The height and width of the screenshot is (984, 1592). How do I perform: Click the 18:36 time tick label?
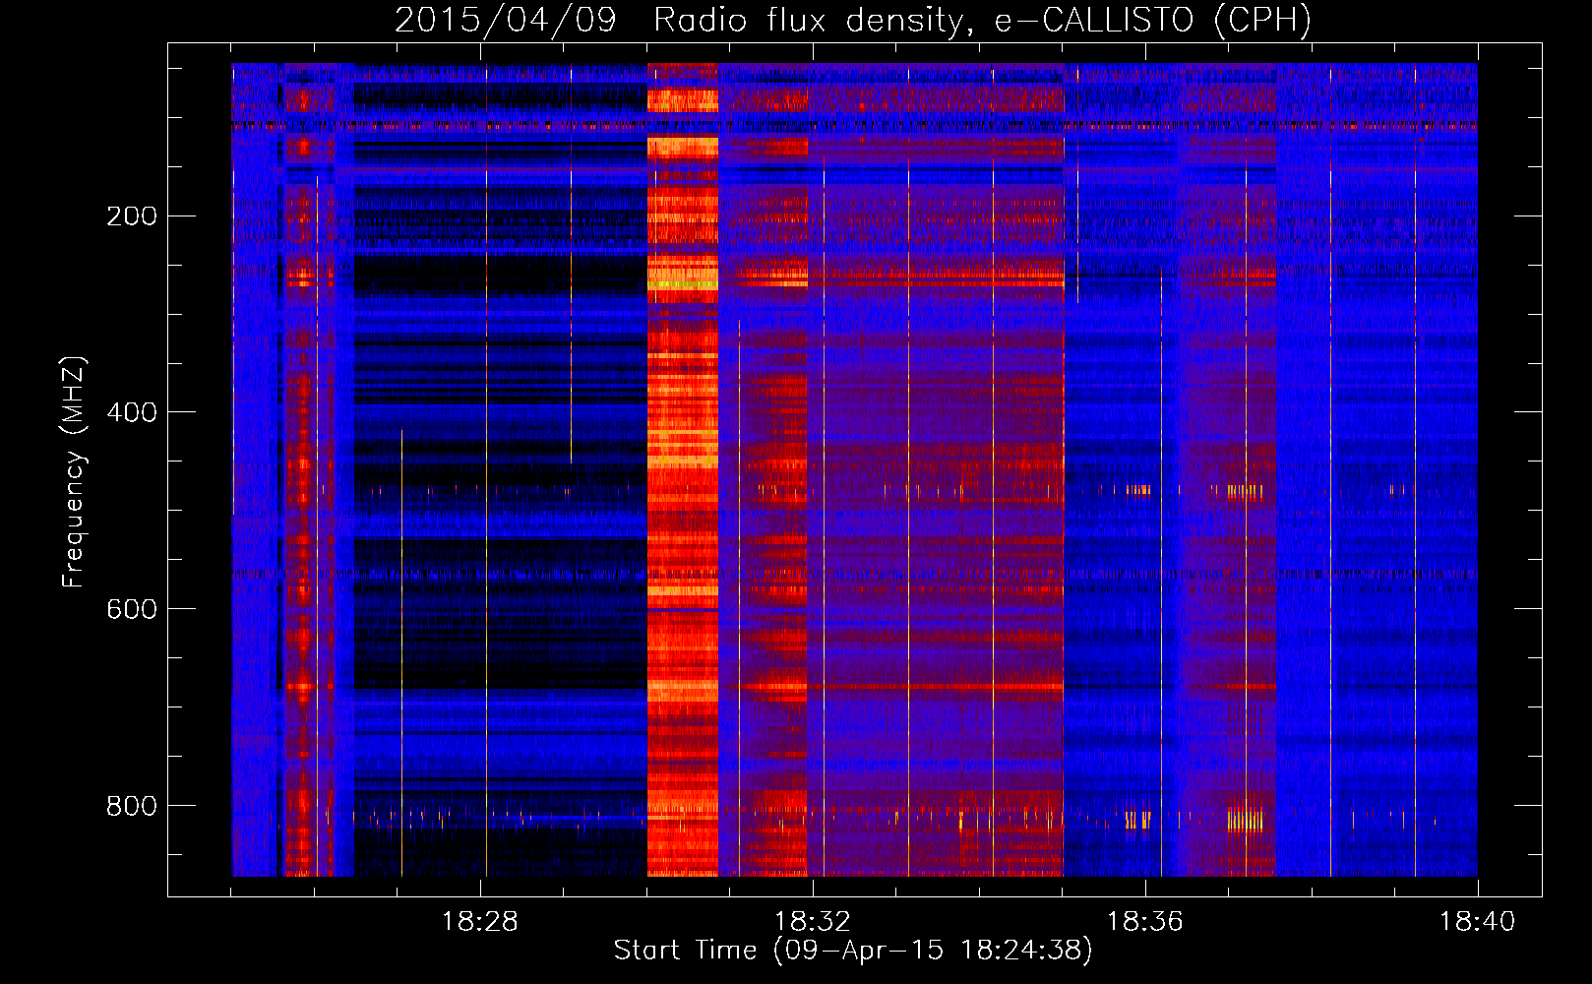coord(1145,922)
